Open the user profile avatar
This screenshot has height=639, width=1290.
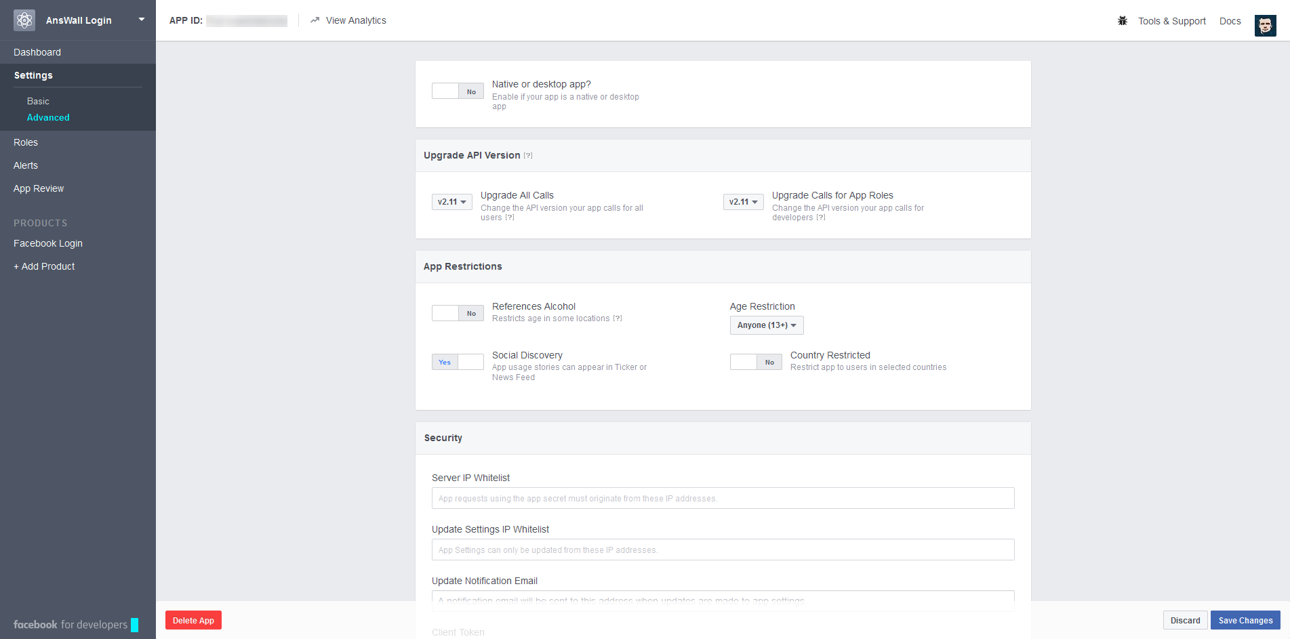[x=1265, y=25]
